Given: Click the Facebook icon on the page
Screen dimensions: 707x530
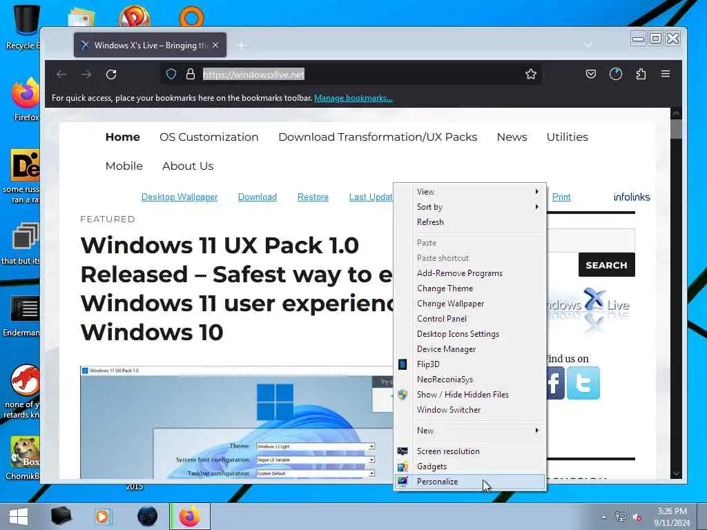Looking at the screenshot, I should point(556,383).
